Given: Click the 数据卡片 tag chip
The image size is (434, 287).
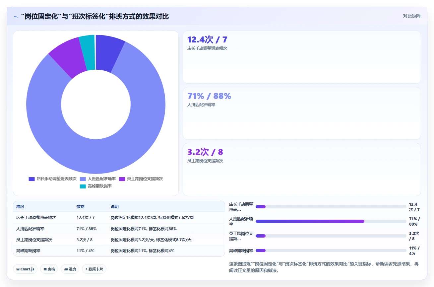Looking at the screenshot, I should coord(94,269).
